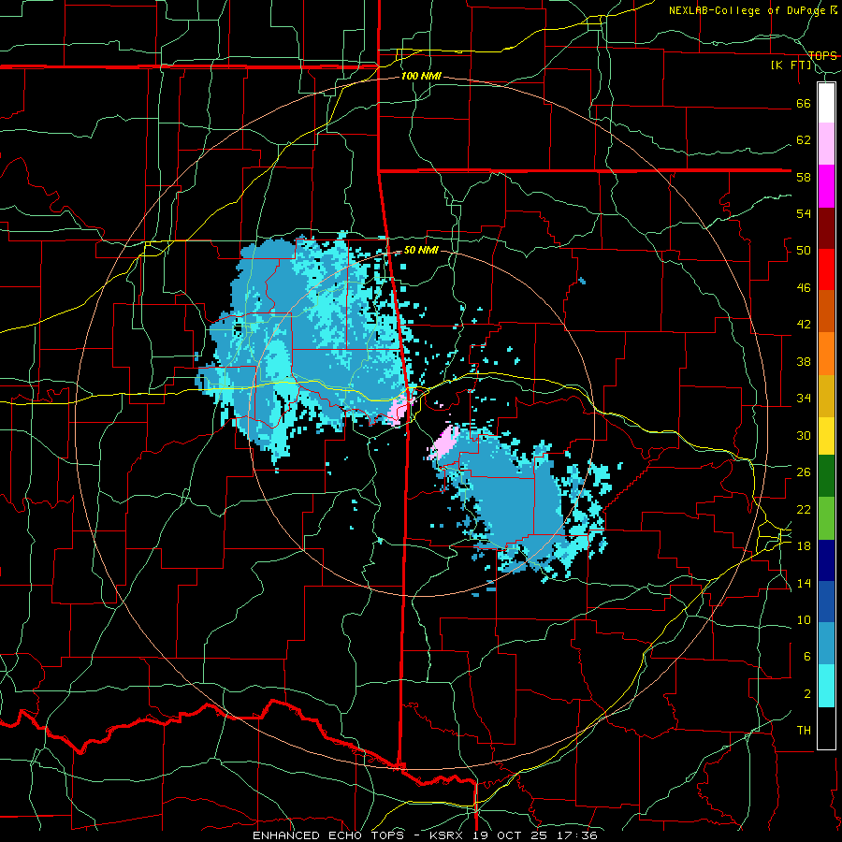Click the medium blue 18 legend swatch
Image resolution: width=842 pixels, height=842 pixels.
[x=826, y=602]
